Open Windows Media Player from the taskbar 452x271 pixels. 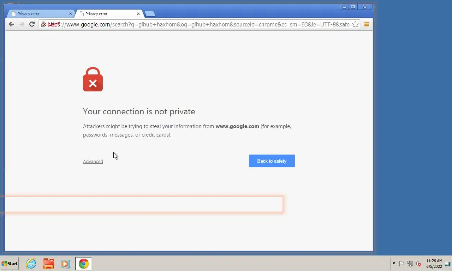[x=65, y=264]
